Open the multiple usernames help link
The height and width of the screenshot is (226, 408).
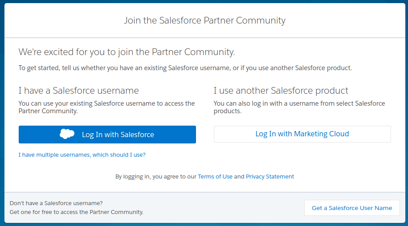pyautogui.click(x=82, y=155)
